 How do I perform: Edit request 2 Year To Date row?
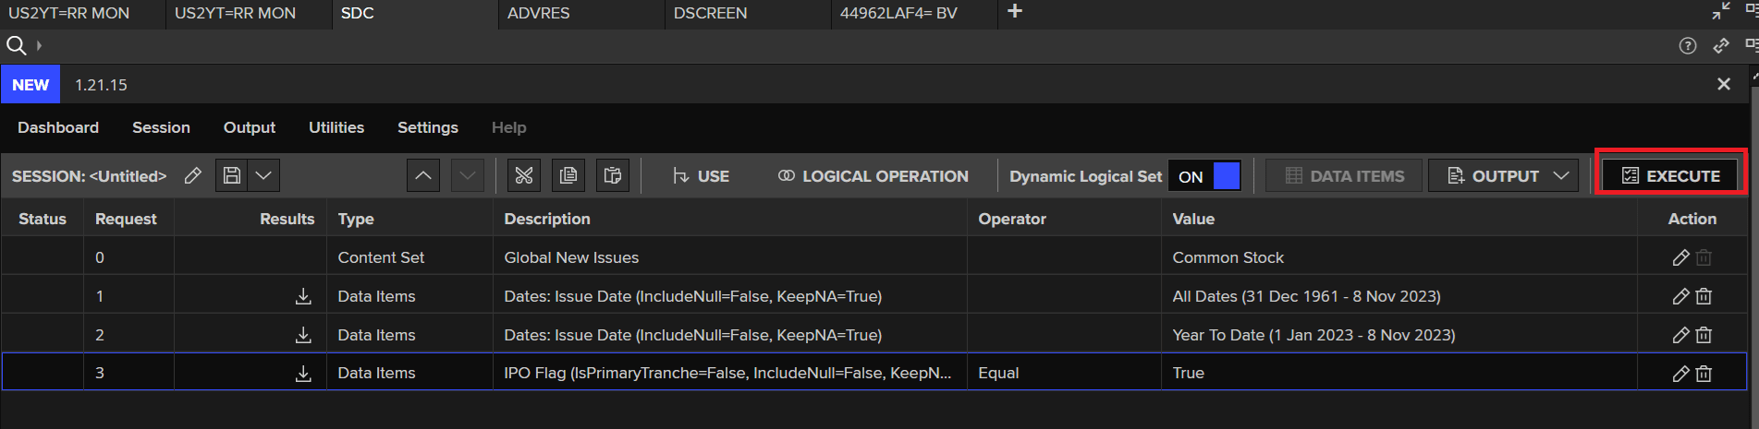(1681, 335)
